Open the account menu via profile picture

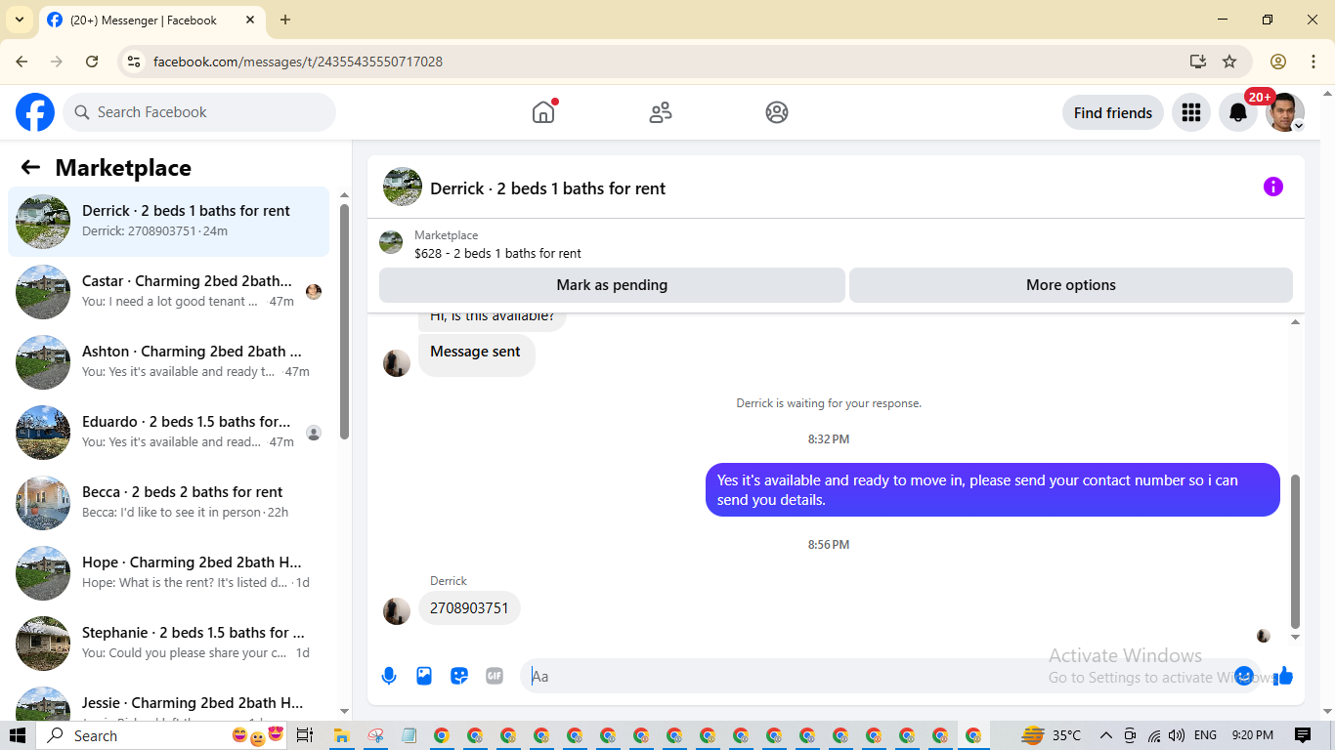[1285, 112]
